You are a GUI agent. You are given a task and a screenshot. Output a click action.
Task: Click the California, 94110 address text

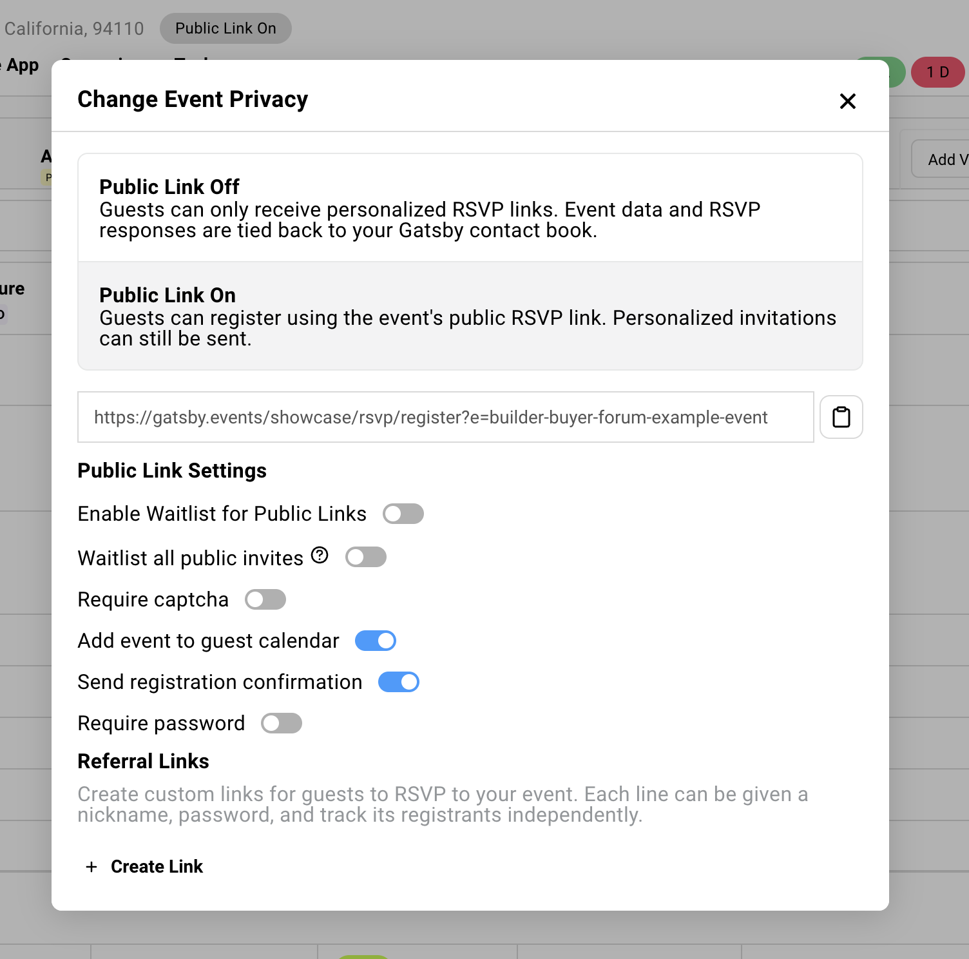(73, 28)
